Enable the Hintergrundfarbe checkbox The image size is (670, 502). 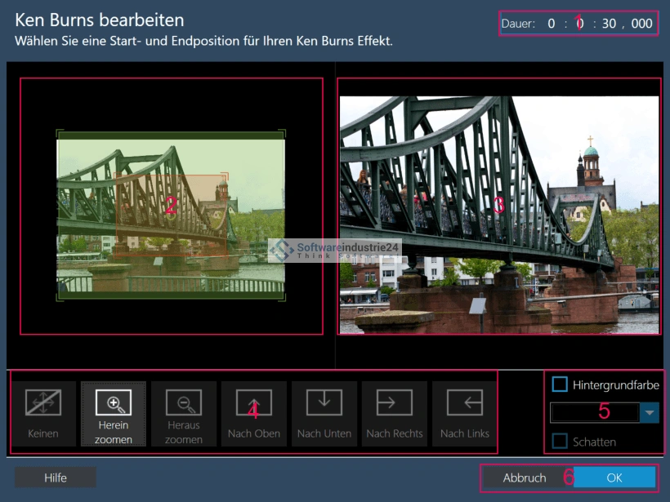pyautogui.click(x=560, y=384)
